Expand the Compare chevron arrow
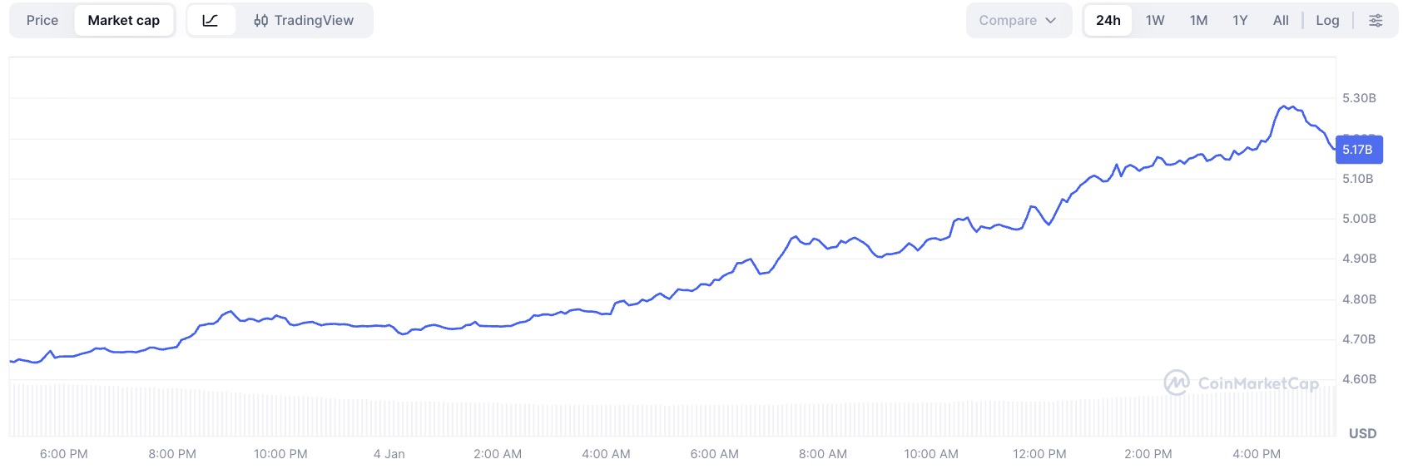The width and height of the screenshot is (1403, 474). [x=1050, y=21]
